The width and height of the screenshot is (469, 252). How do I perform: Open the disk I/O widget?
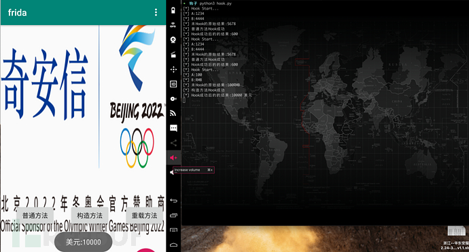173,99
